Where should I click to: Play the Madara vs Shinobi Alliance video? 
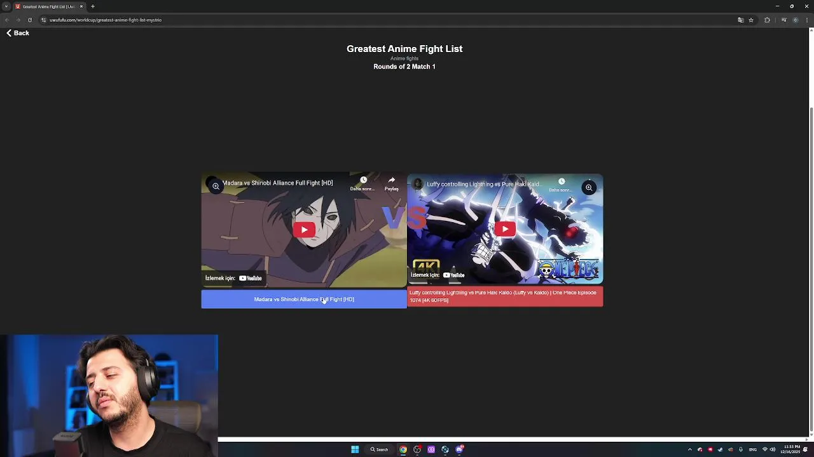tap(304, 230)
